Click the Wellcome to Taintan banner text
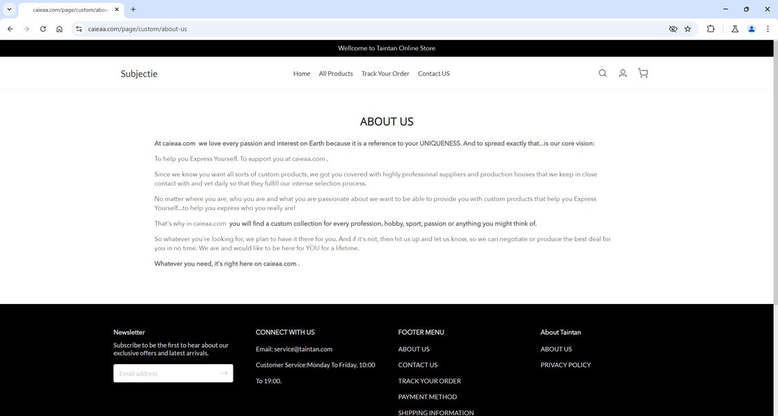This screenshot has width=778, height=416. point(386,48)
